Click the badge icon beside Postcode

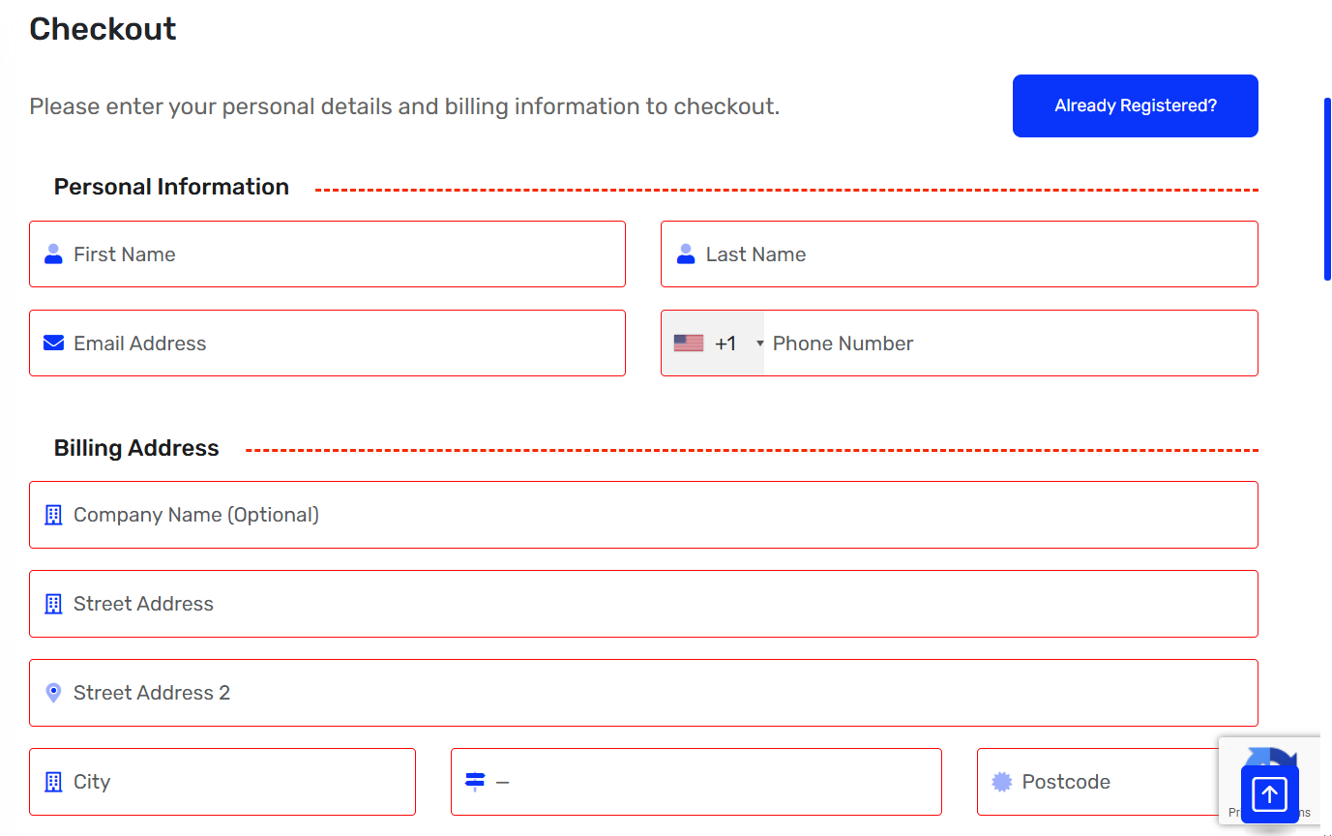(x=1002, y=782)
